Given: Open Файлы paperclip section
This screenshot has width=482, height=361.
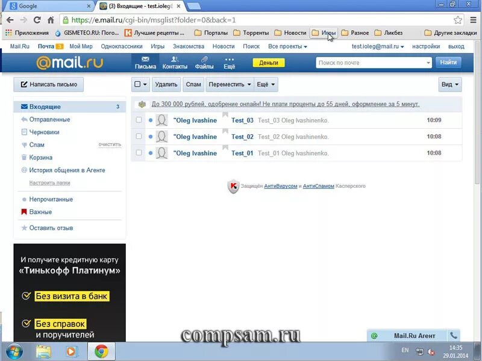Looking at the screenshot, I should pyautogui.click(x=204, y=63).
